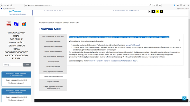Open the accessibility settings gear icon
190x106 pixels.
(x=184, y=98)
